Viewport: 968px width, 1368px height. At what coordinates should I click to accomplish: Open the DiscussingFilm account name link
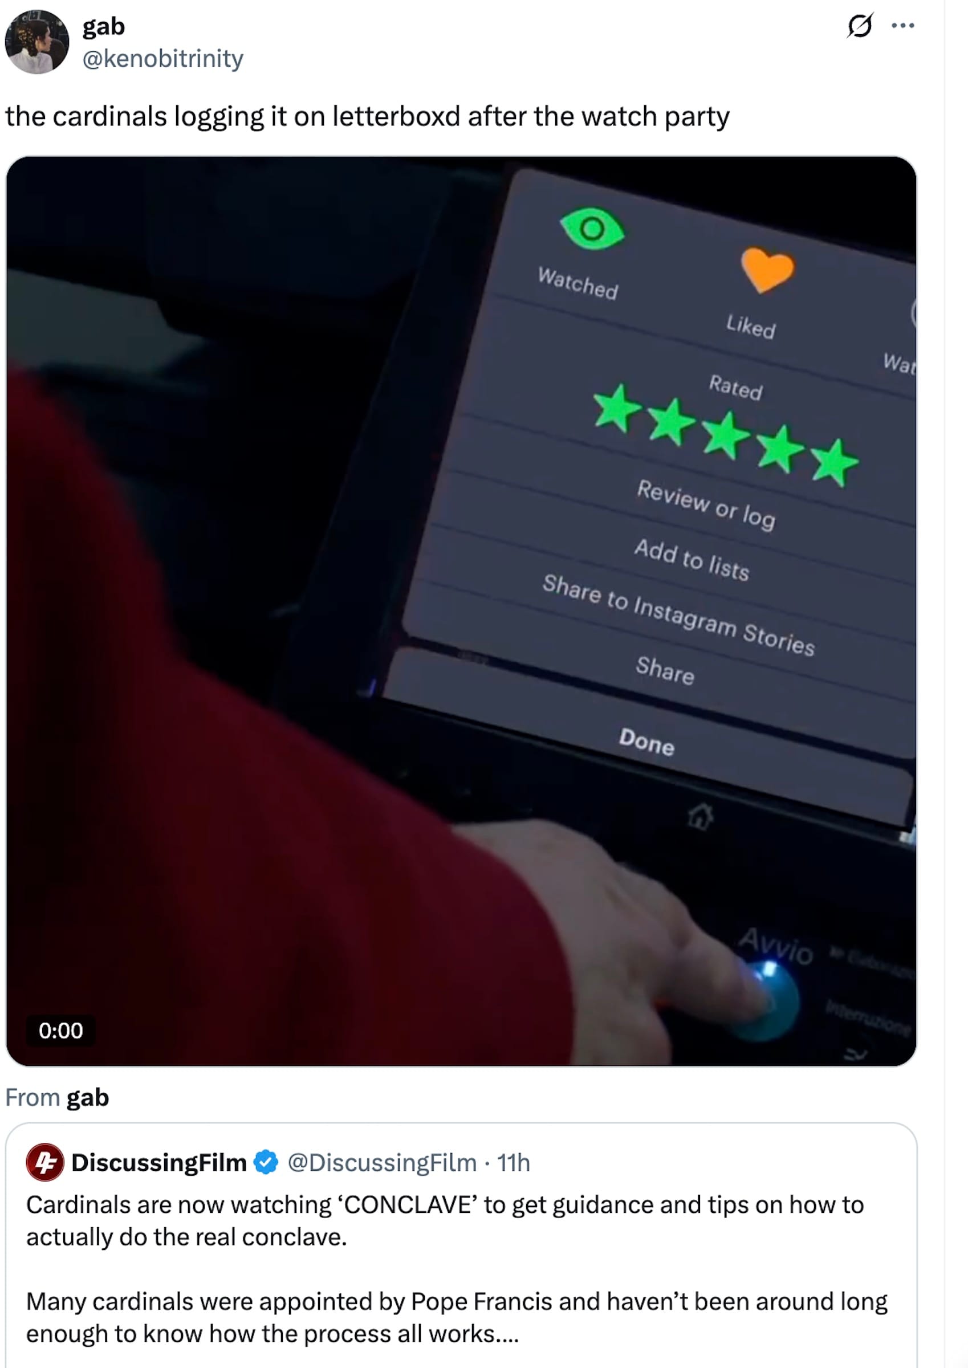click(158, 1162)
